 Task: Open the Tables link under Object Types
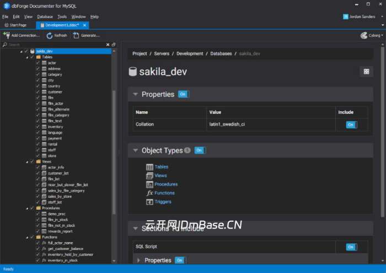point(161,167)
